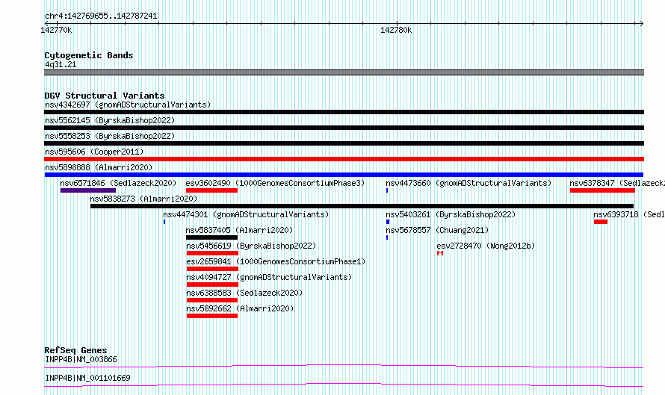Click the blue bar under nsv5898888
Image resolution: width=665 pixels, height=395 pixels.
coord(344,175)
